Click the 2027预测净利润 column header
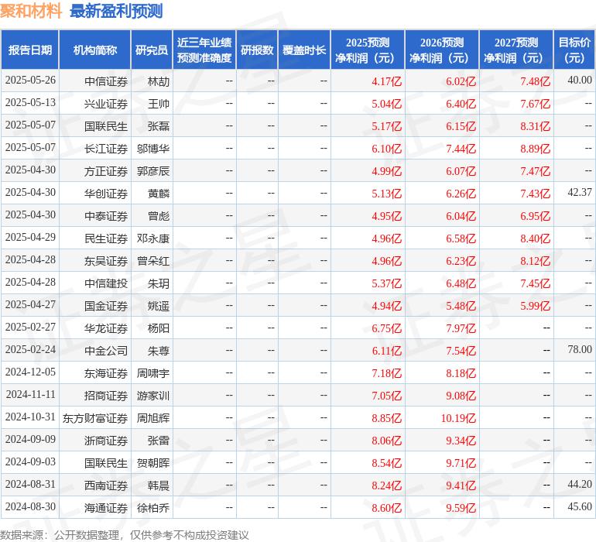This screenshot has width=596, height=542. point(516,50)
